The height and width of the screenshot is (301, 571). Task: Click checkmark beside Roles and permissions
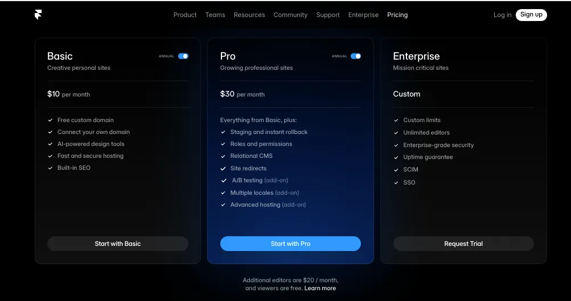coord(223,144)
